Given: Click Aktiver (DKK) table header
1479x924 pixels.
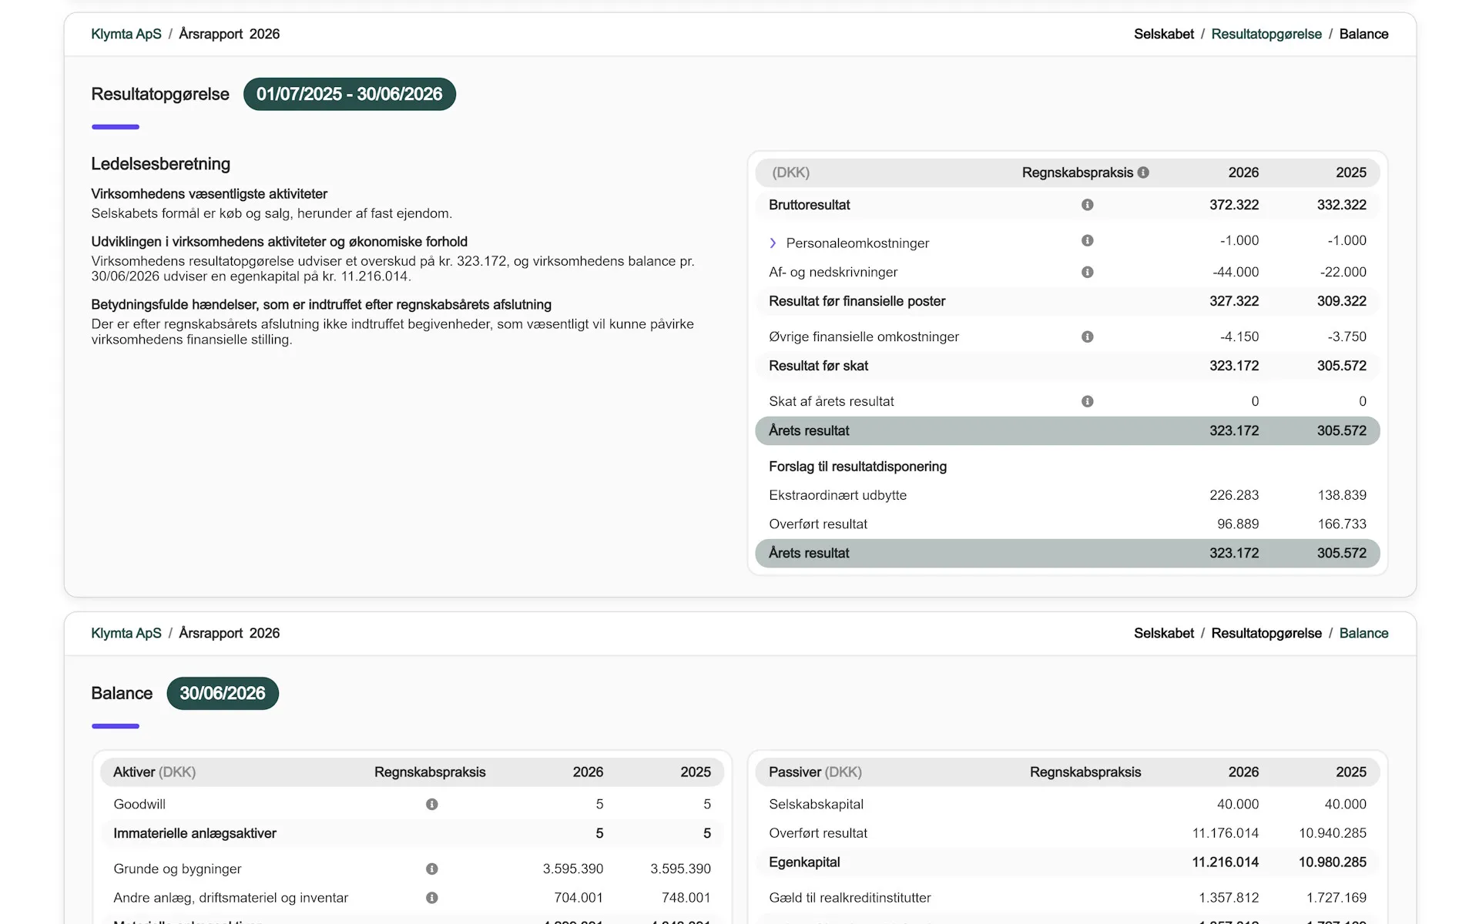Looking at the screenshot, I should click(x=154, y=772).
